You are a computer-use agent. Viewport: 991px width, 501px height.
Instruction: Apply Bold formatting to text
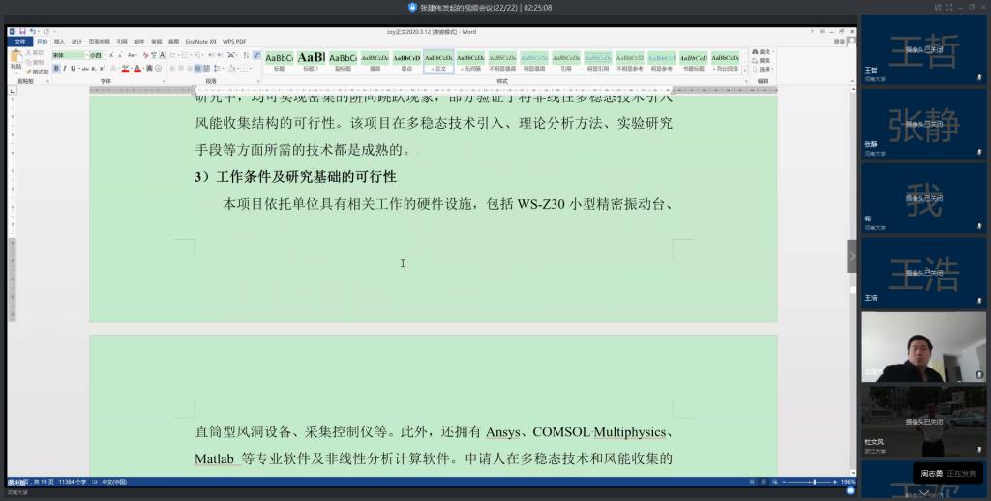pyautogui.click(x=55, y=69)
